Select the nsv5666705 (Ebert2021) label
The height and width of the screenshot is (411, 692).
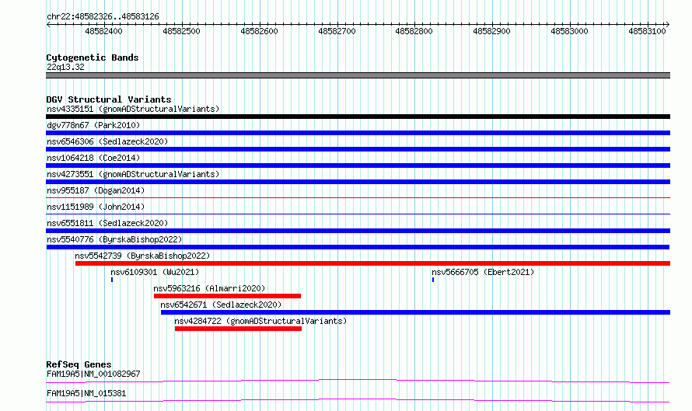tap(483, 272)
